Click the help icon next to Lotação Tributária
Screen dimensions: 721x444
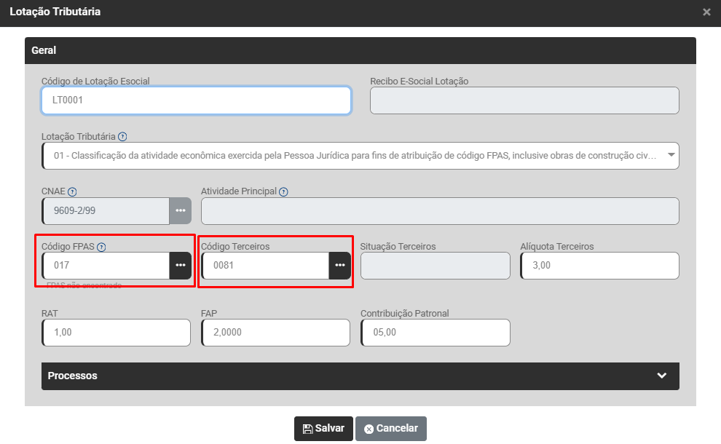click(122, 137)
